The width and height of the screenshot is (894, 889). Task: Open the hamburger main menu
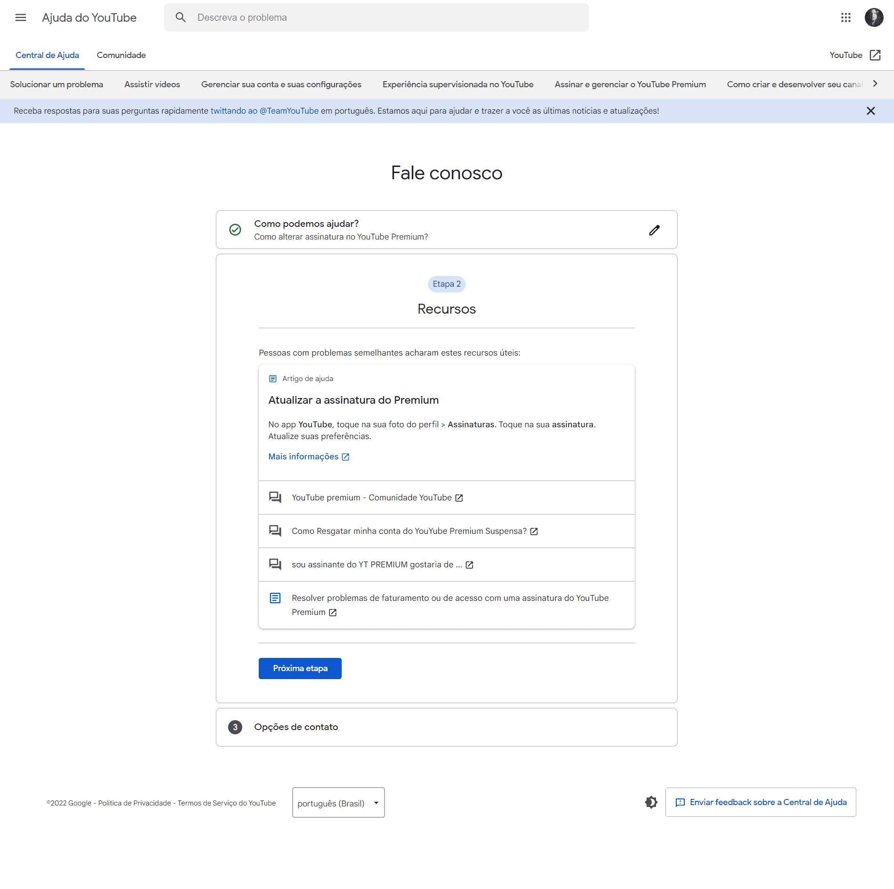20,17
